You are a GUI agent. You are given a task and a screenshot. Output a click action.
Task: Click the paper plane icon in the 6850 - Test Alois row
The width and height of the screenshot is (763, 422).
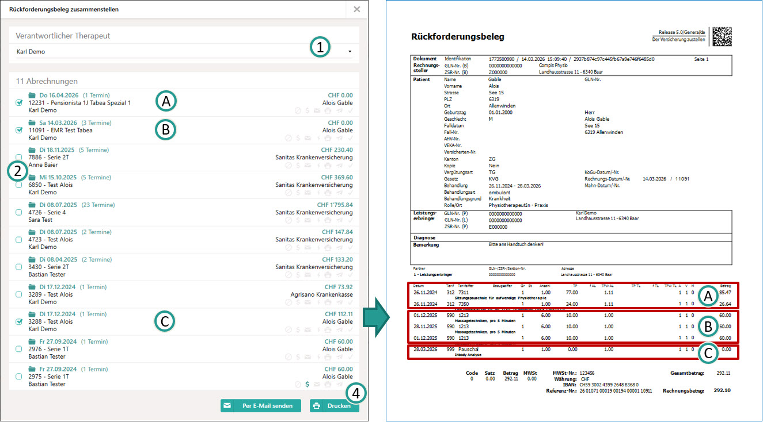coord(339,193)
